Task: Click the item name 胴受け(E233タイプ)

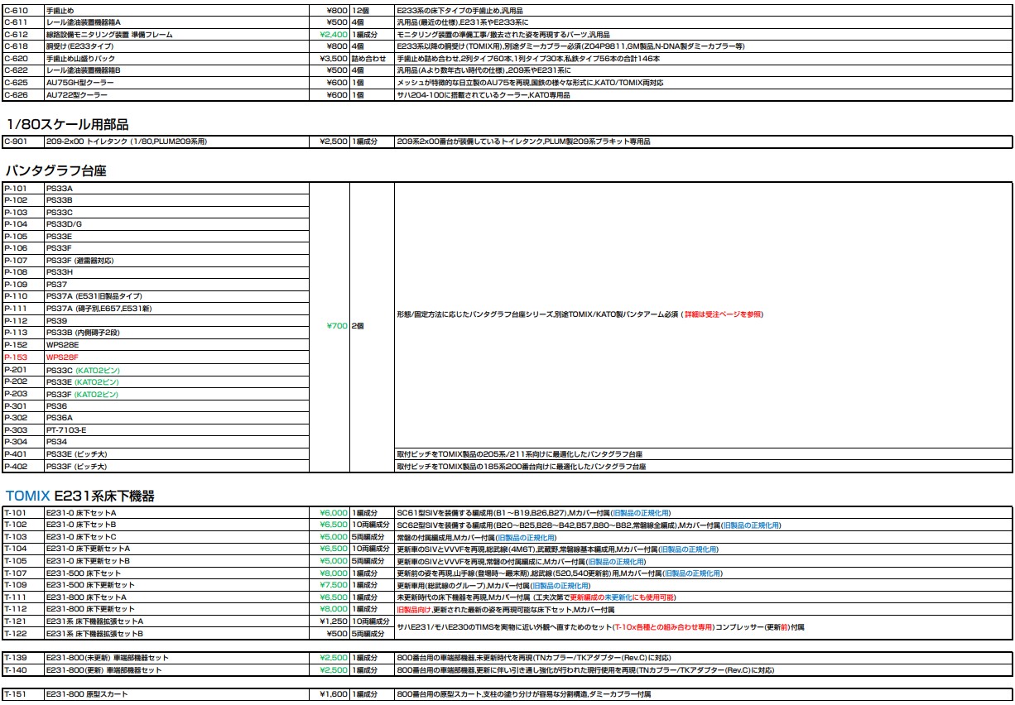Action: (79, 46)
